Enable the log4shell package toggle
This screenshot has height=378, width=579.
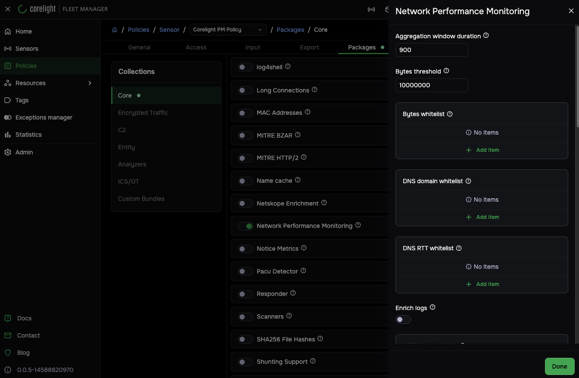(x=246, y=67)
